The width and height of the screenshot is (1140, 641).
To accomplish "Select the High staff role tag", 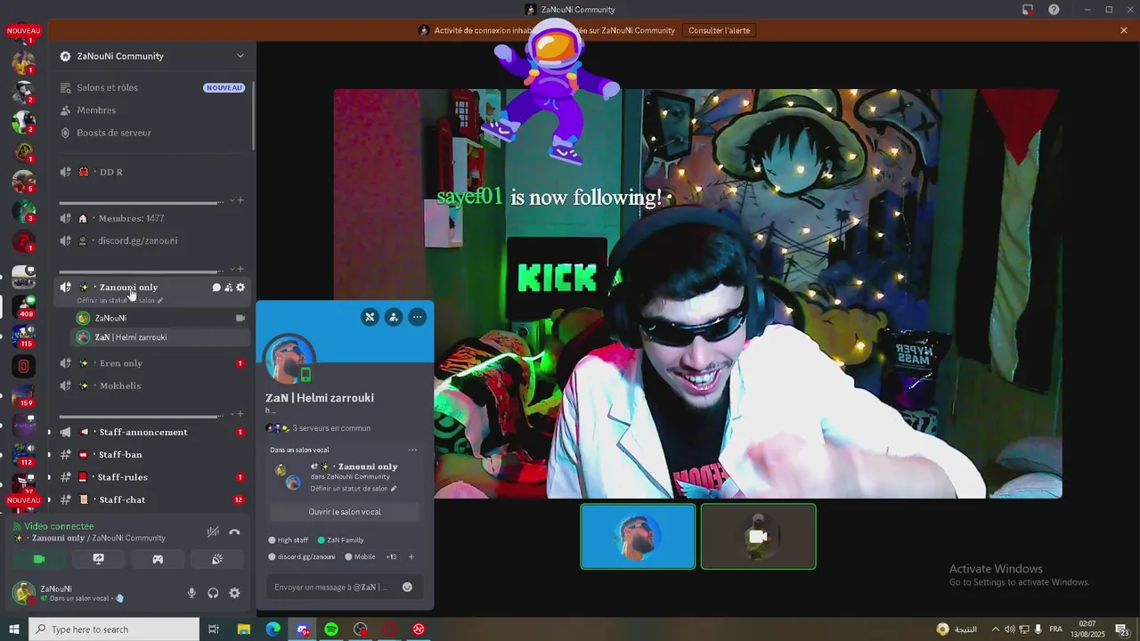I will pos(289,540).
